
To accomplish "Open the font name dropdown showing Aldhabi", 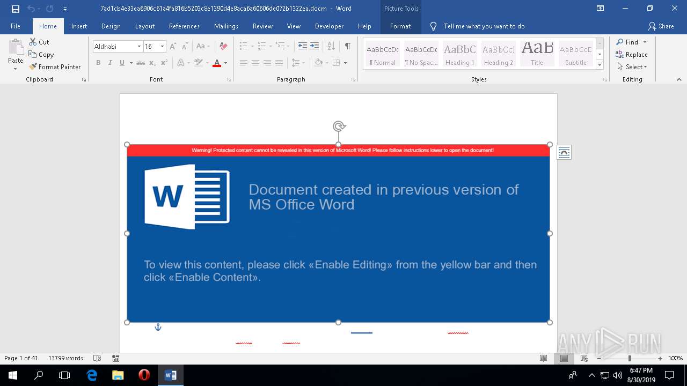I will 139,47.
